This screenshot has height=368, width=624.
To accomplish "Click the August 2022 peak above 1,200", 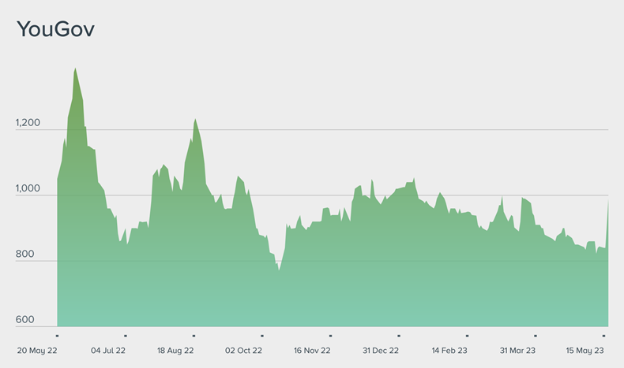I will tap(195, 119).
